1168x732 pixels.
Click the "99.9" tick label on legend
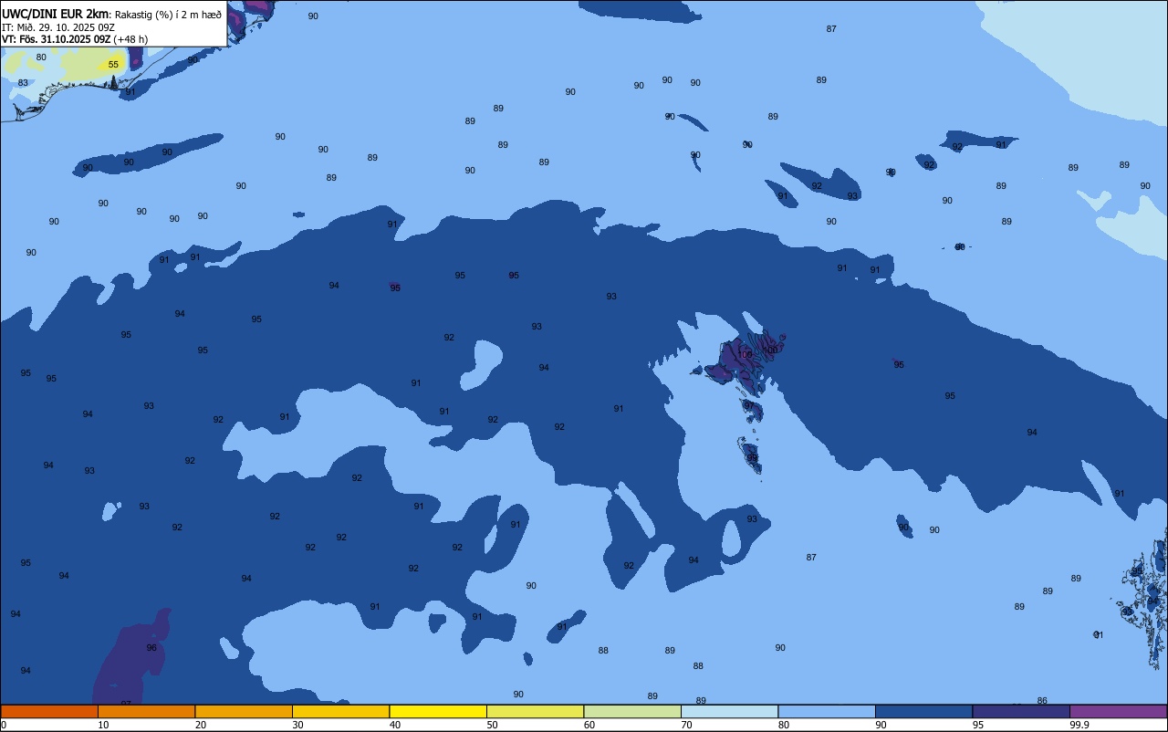click(1080, 725)
